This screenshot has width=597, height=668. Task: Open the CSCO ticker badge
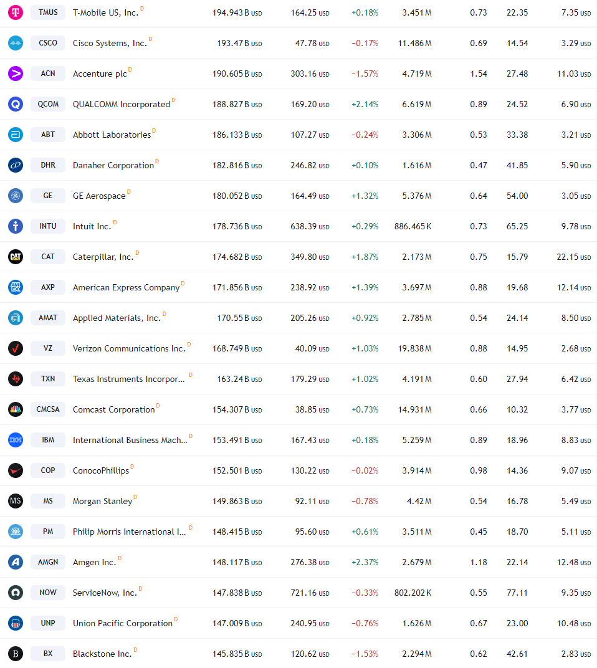[48, 43]
